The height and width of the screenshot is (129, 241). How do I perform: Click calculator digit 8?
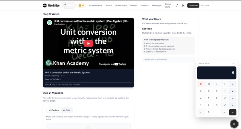209,91
